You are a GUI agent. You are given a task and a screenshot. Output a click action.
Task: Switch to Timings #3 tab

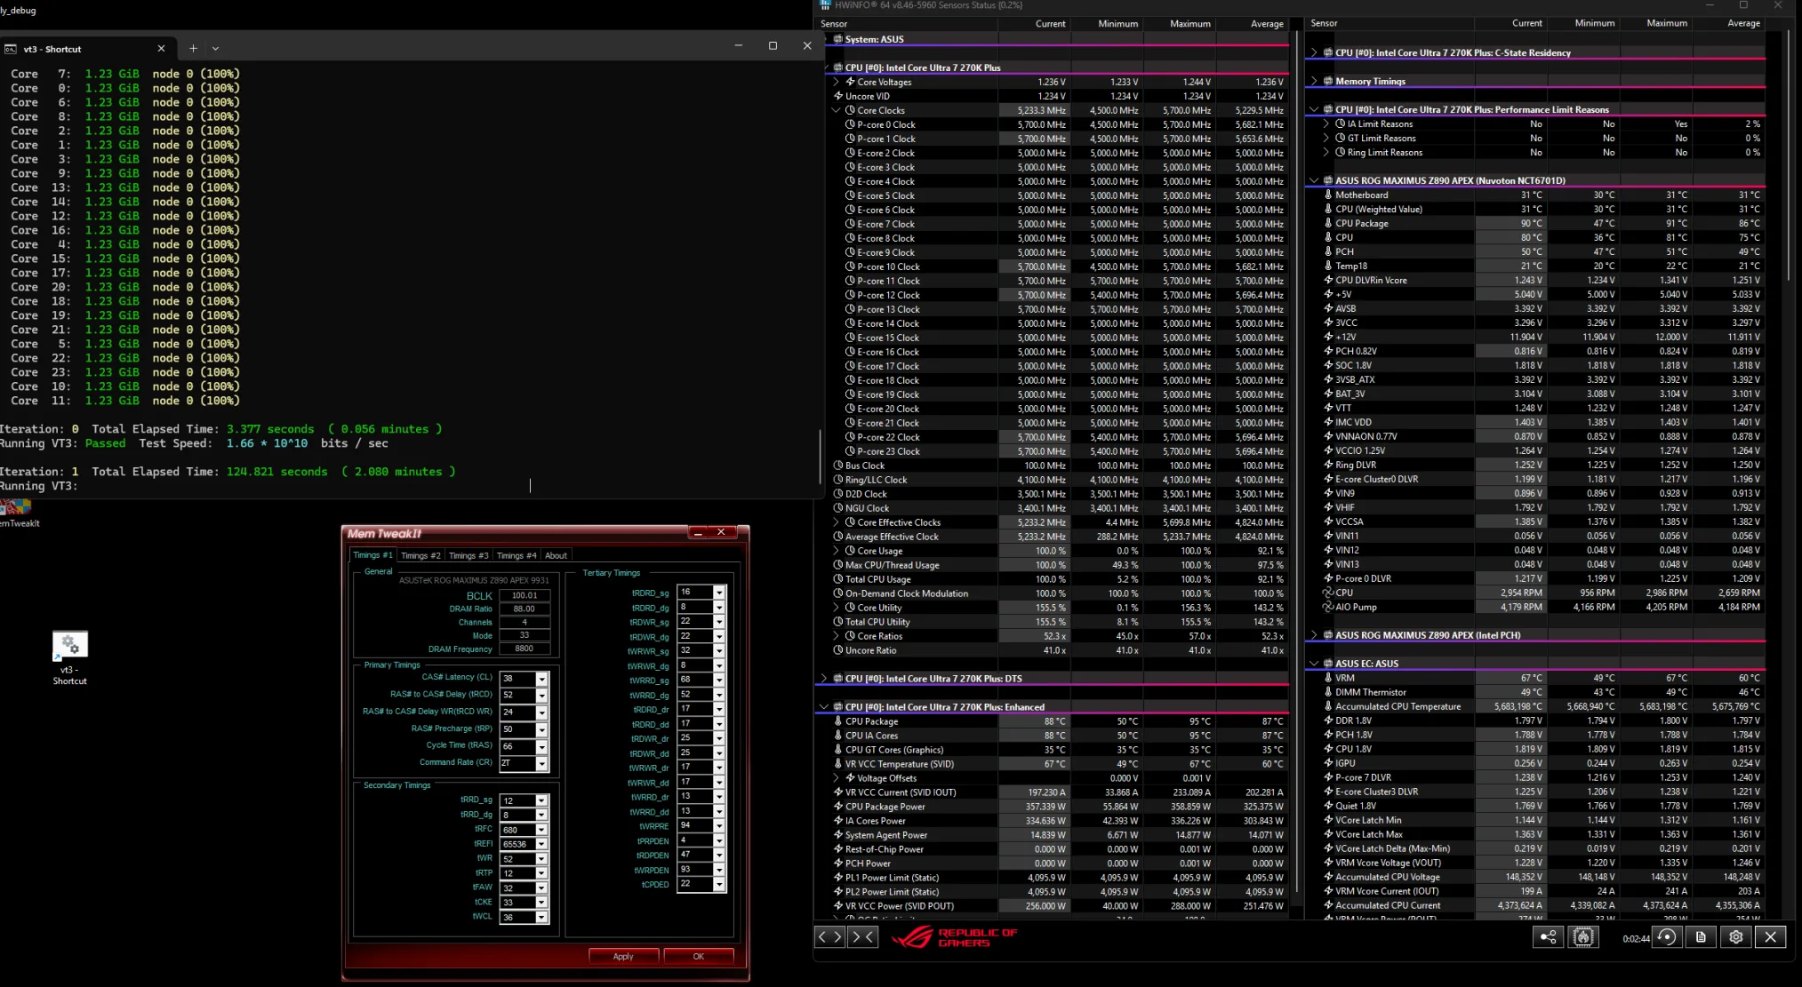(x=469, y=555)
